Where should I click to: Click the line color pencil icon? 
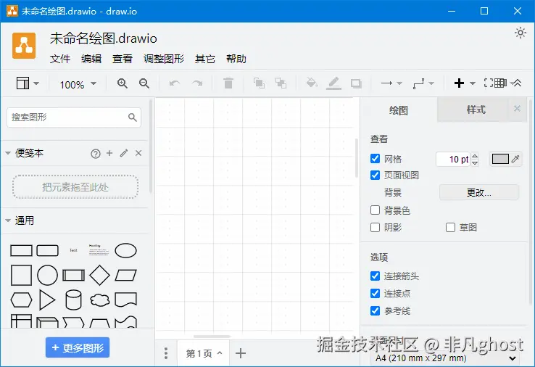click(333, 83)
